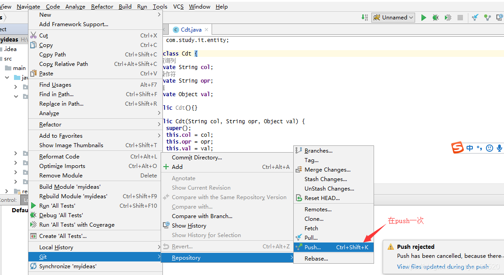Select Push in Repository submenu

pyautogui.click(x=333, y=247)
